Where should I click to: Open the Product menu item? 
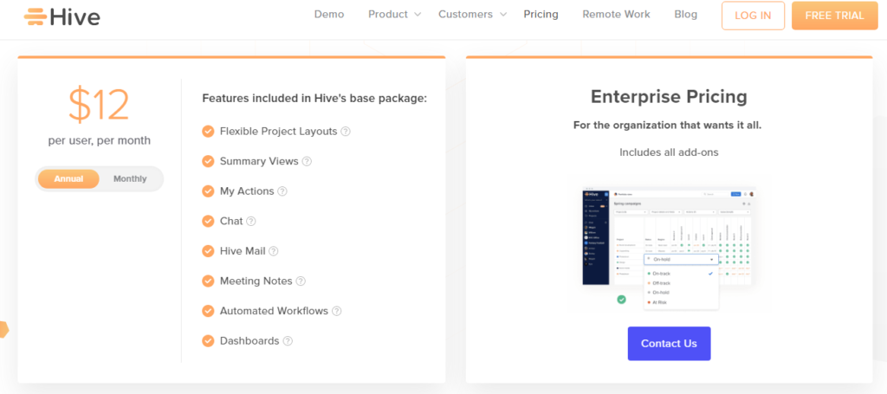pos(388,14)
